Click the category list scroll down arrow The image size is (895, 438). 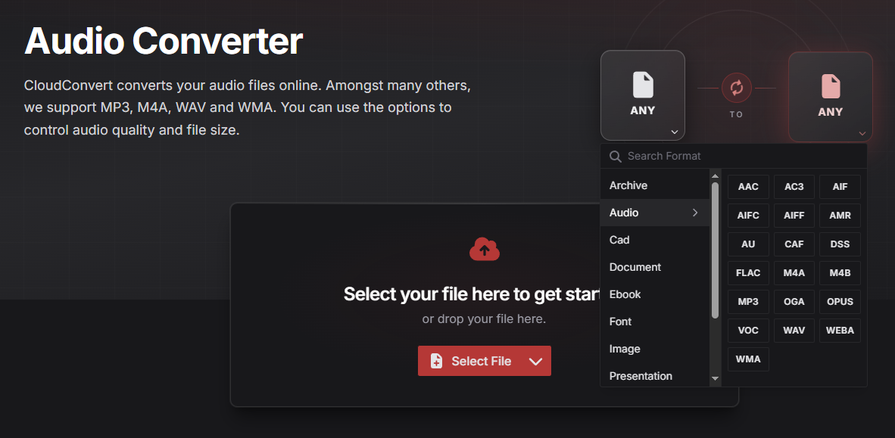[x=716, y=379]
